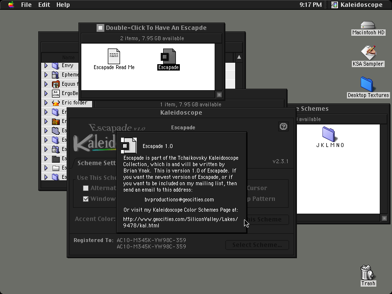This screenshot has height=294, width=392.
Task: Click the Envy folder icon in list
Action: click(55, 66)
